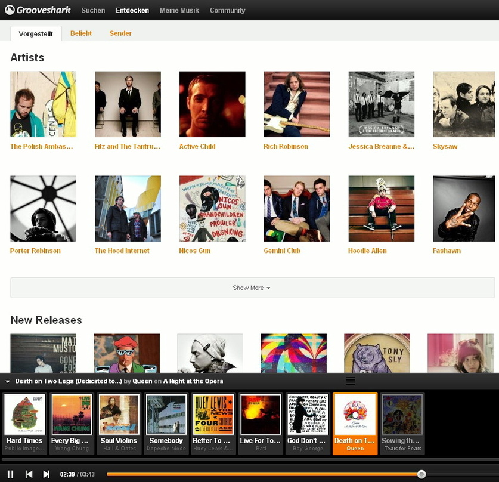Click Nicos Gun poster image
This screenshot has height=482, width=499.
click(x=212, y=209)
